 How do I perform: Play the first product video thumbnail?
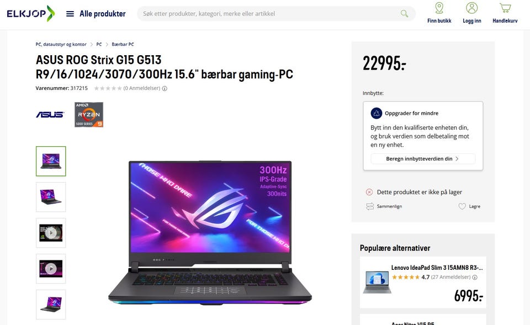coord(51,233)
